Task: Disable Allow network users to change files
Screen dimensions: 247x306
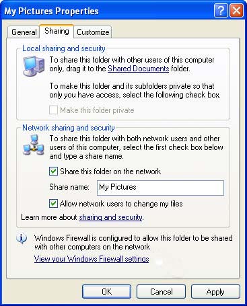Action: click(53, 204)
